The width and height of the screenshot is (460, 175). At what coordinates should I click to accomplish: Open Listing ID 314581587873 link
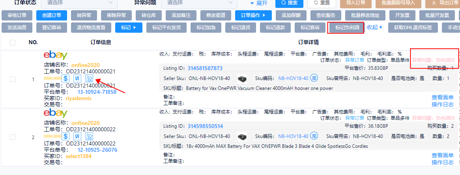point(205,68)
